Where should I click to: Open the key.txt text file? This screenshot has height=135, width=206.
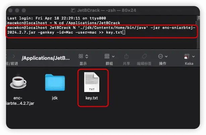(x=92, y=82)
